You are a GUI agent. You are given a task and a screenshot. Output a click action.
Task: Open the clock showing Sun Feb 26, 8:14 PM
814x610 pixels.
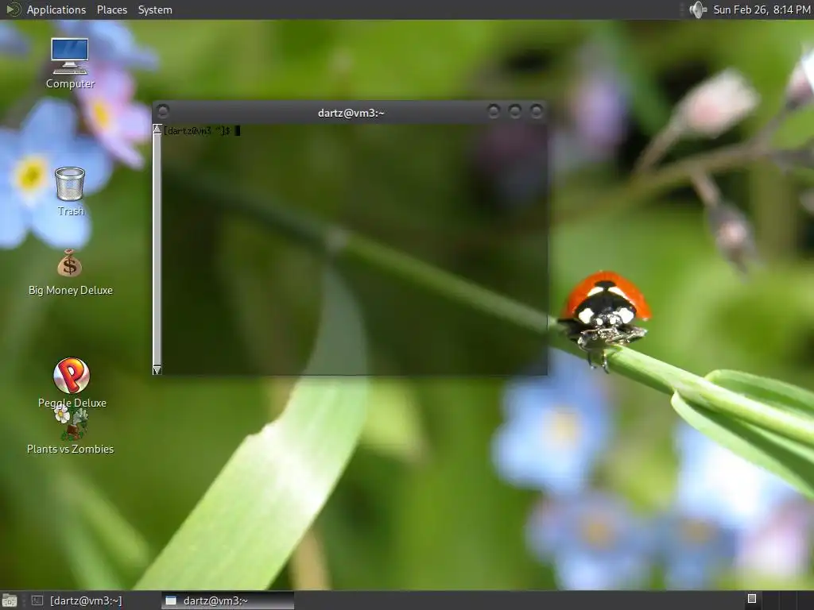point(762,10)
